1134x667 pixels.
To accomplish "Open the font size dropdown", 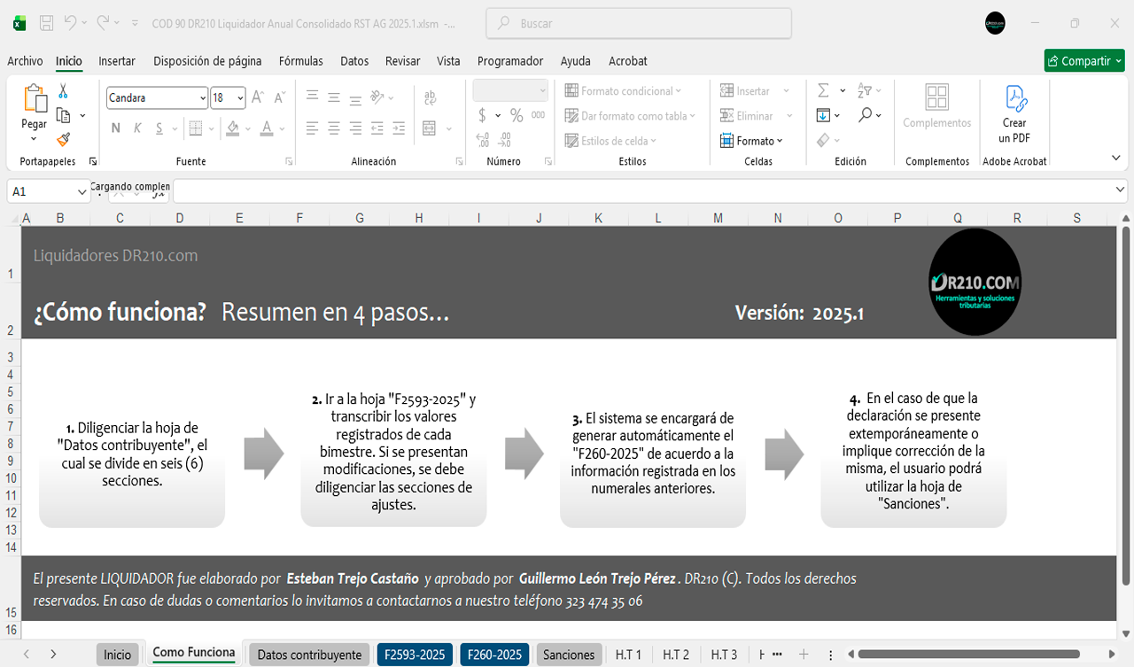I will 240,98.
